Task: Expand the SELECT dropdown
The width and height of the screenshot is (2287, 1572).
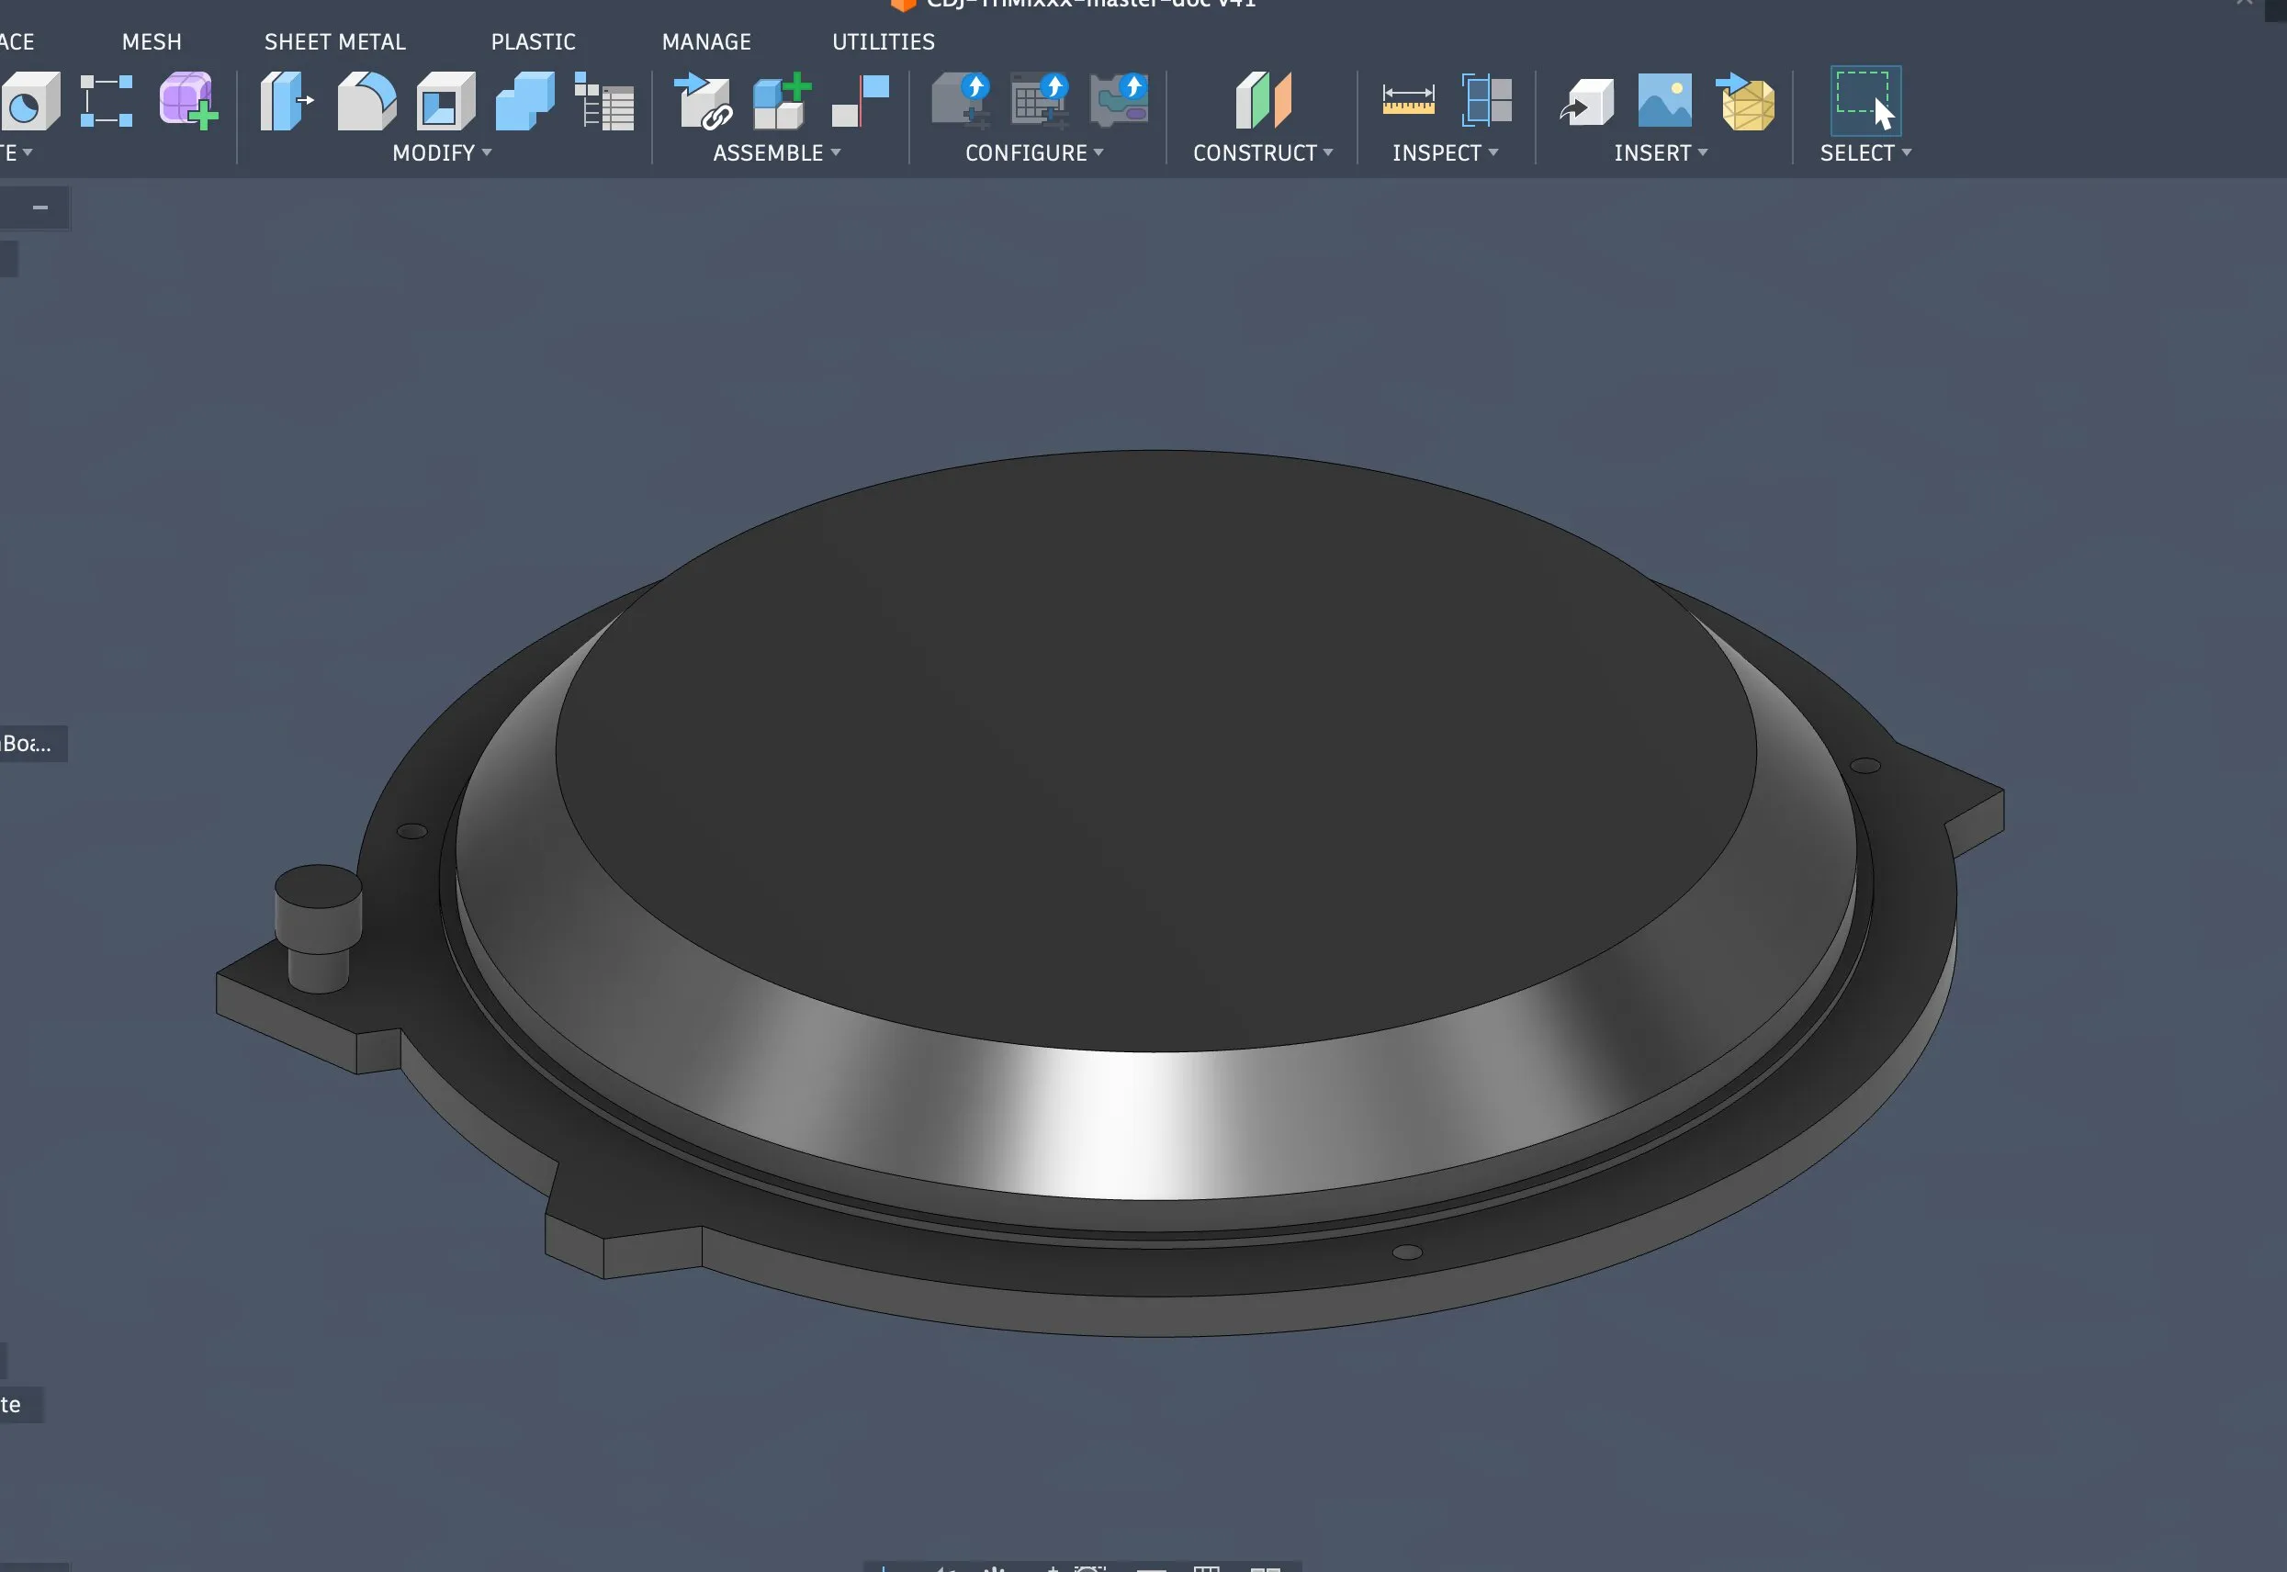Action: click(1865, 152)
